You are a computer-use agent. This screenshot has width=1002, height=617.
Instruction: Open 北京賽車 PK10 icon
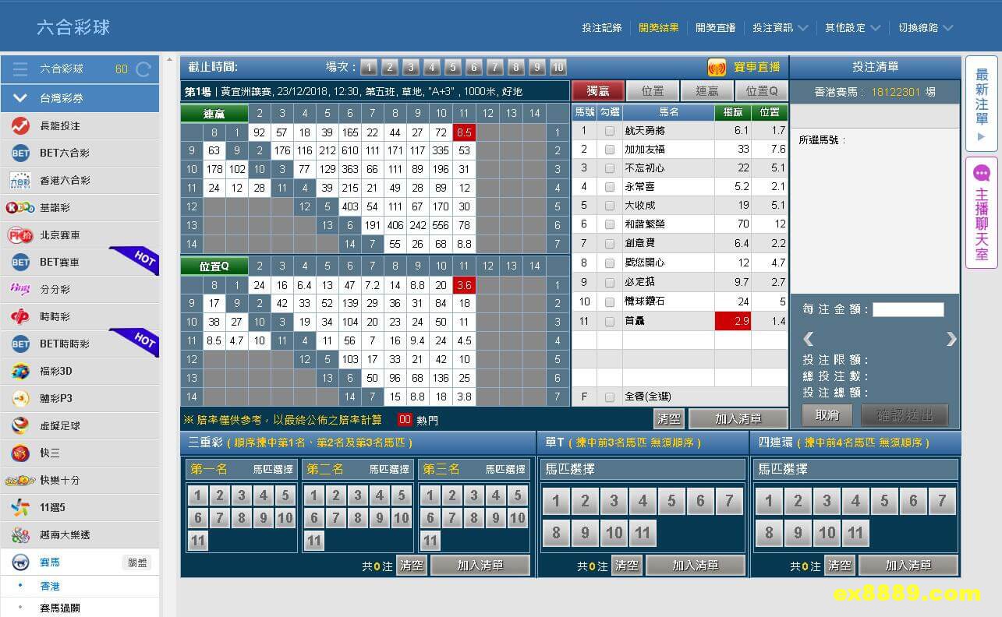[20, 234]
